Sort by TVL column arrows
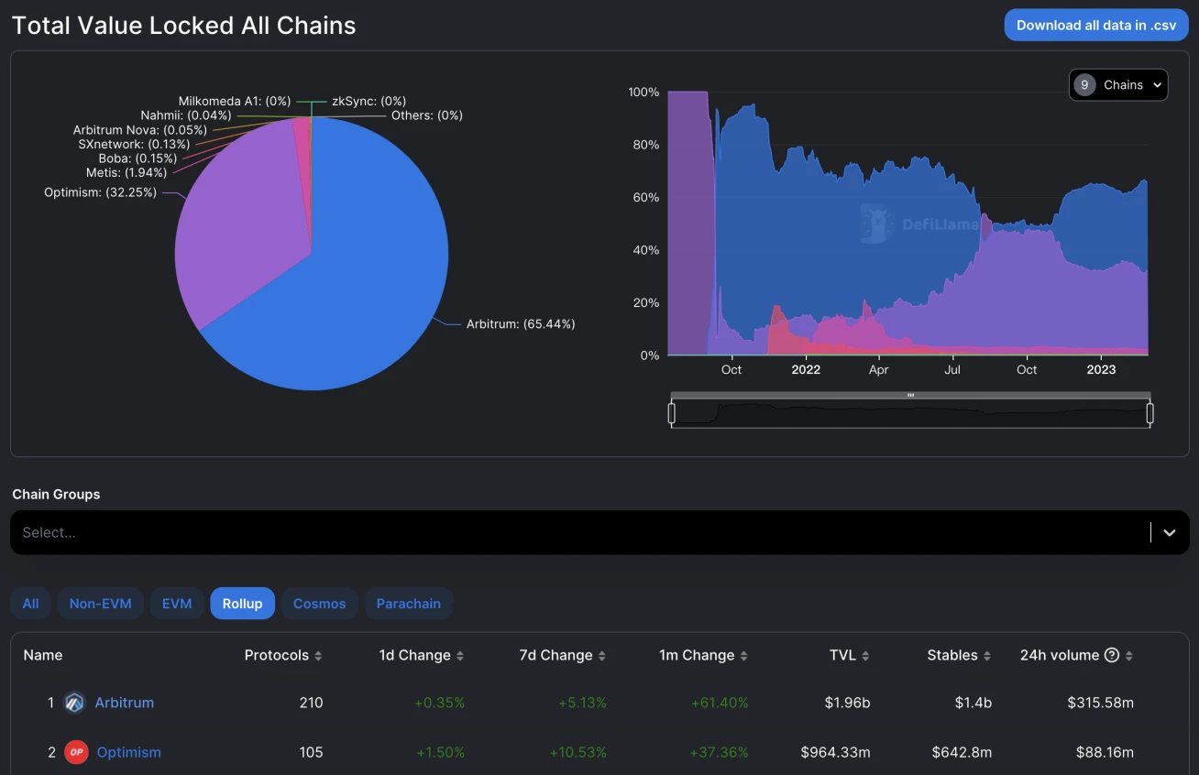This screenshot has height=775, width=1199. pos(865,656)
